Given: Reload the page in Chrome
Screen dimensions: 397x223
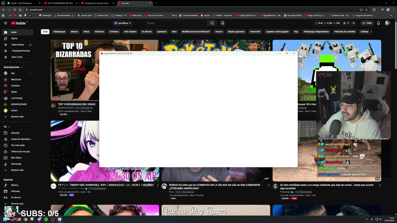Looking at the screenshot, I should 14,10.
